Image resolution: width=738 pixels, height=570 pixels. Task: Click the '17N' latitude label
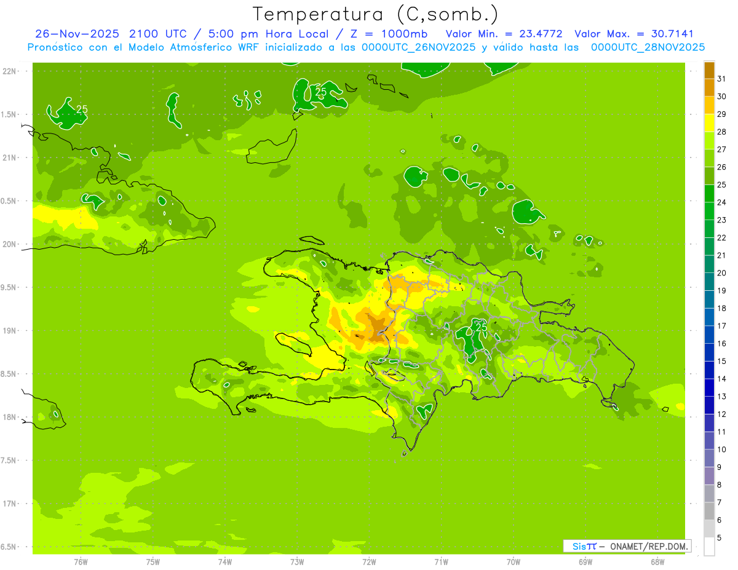[10, 504]
